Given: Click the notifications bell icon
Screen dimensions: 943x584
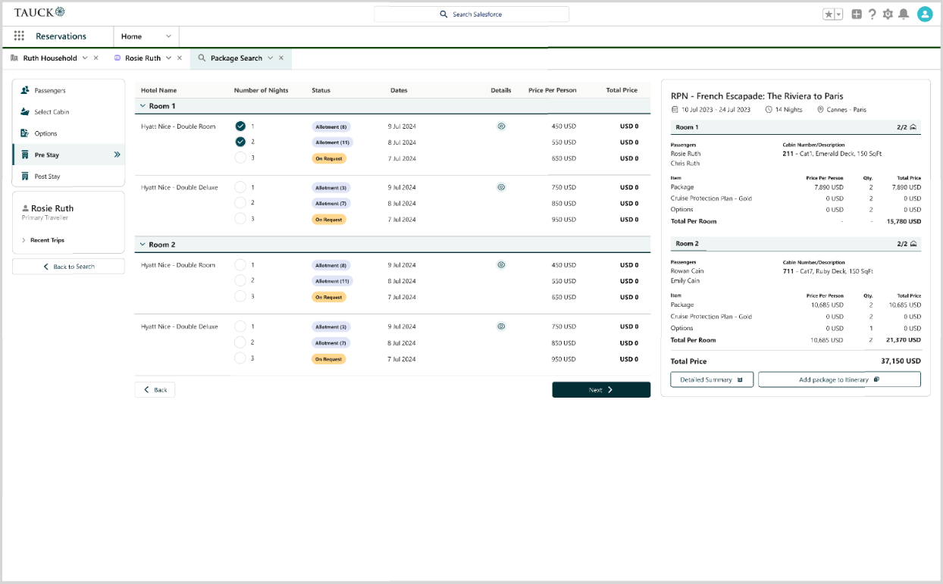Looking at the screenshot, I should (903, 14).
